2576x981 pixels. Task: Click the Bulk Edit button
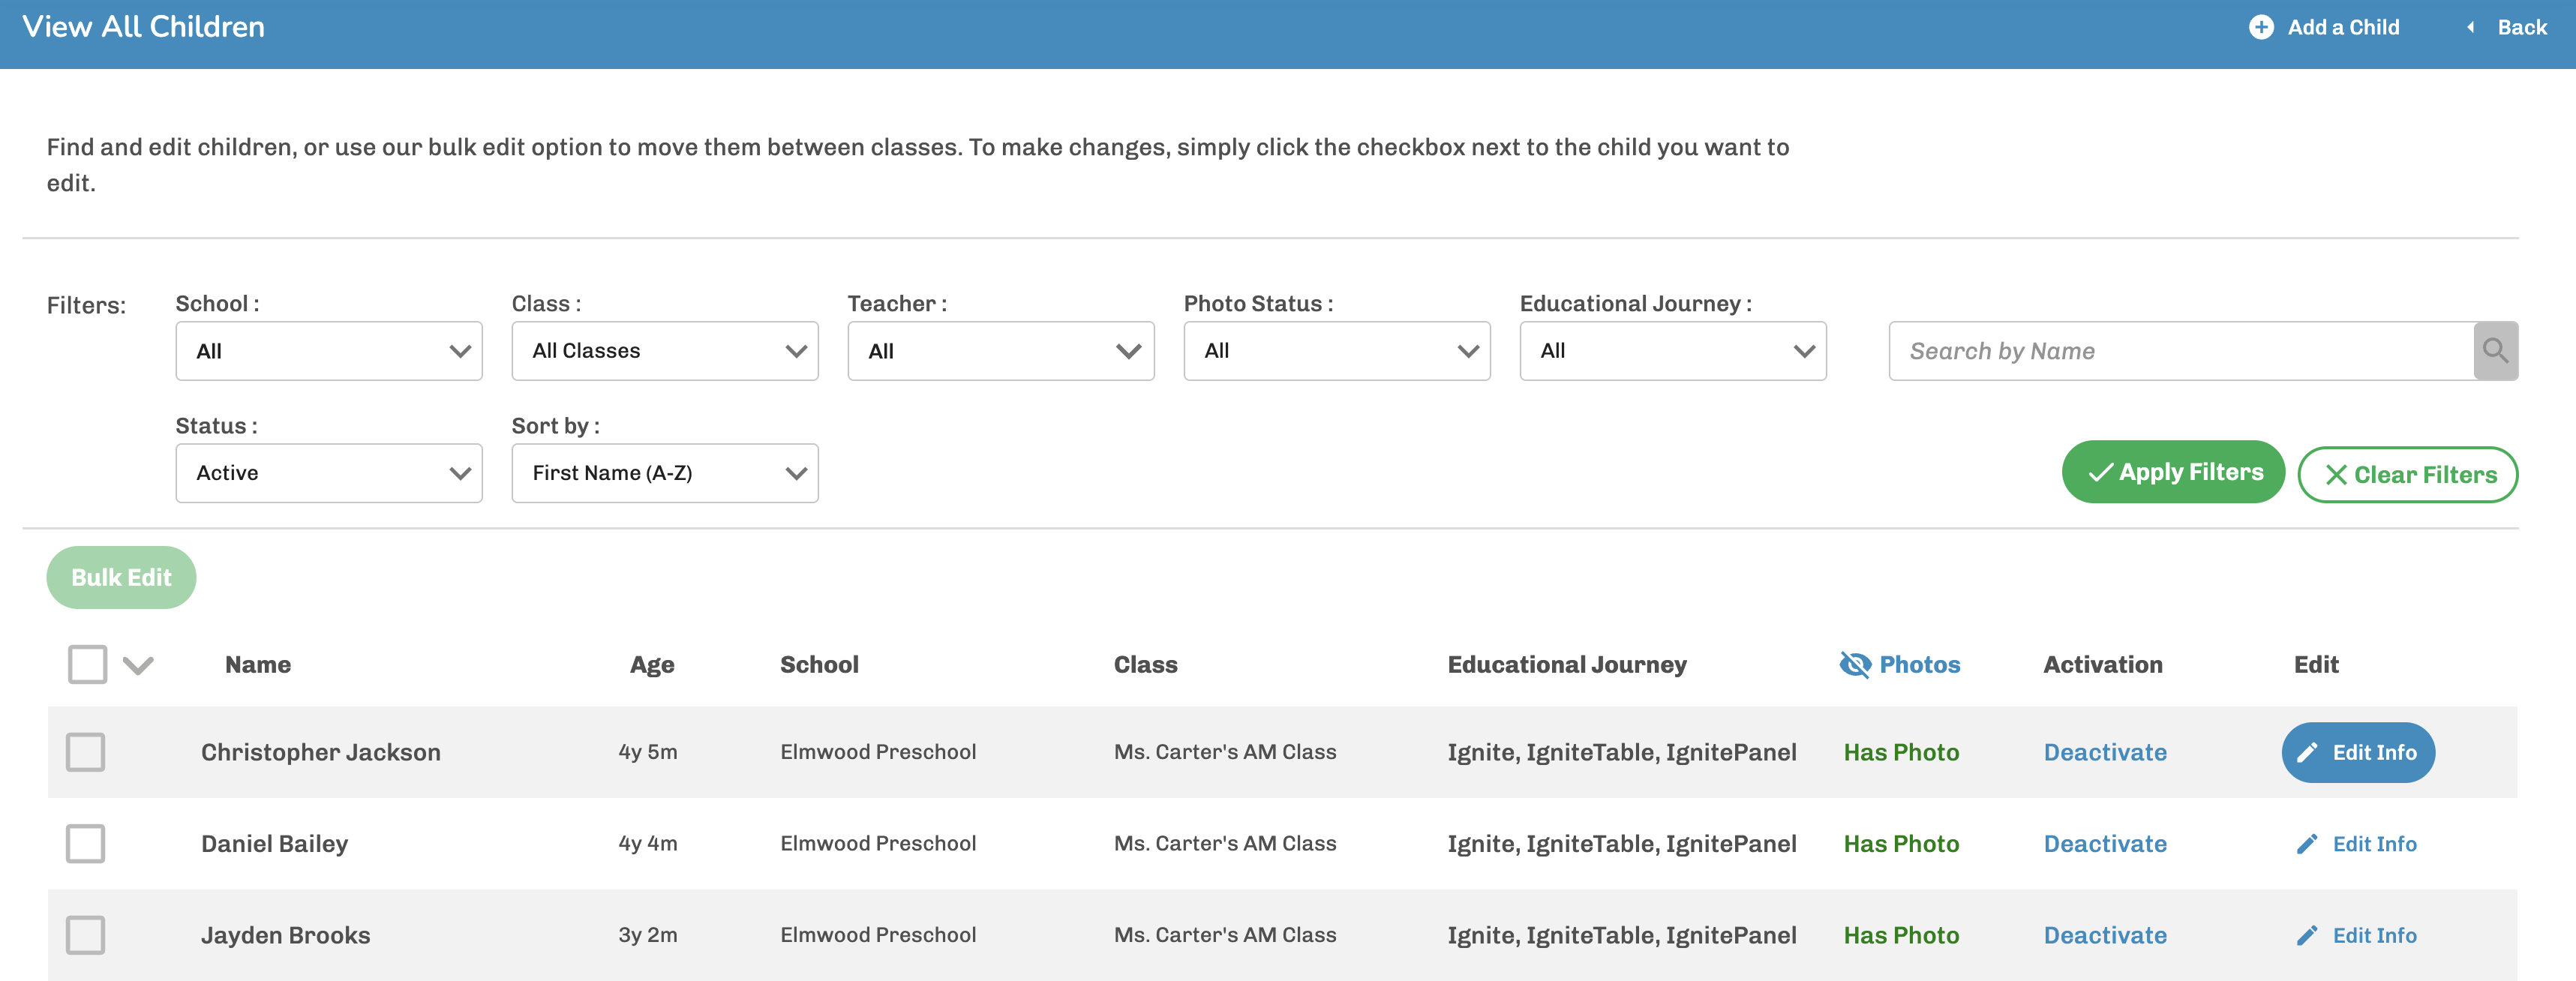pos(121,577)
